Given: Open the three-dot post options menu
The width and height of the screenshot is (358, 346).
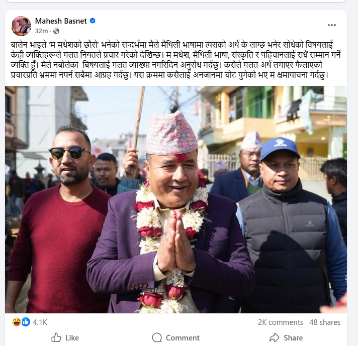Looking at the screenshot, I should pyautogui.click(x=331, y=25).
